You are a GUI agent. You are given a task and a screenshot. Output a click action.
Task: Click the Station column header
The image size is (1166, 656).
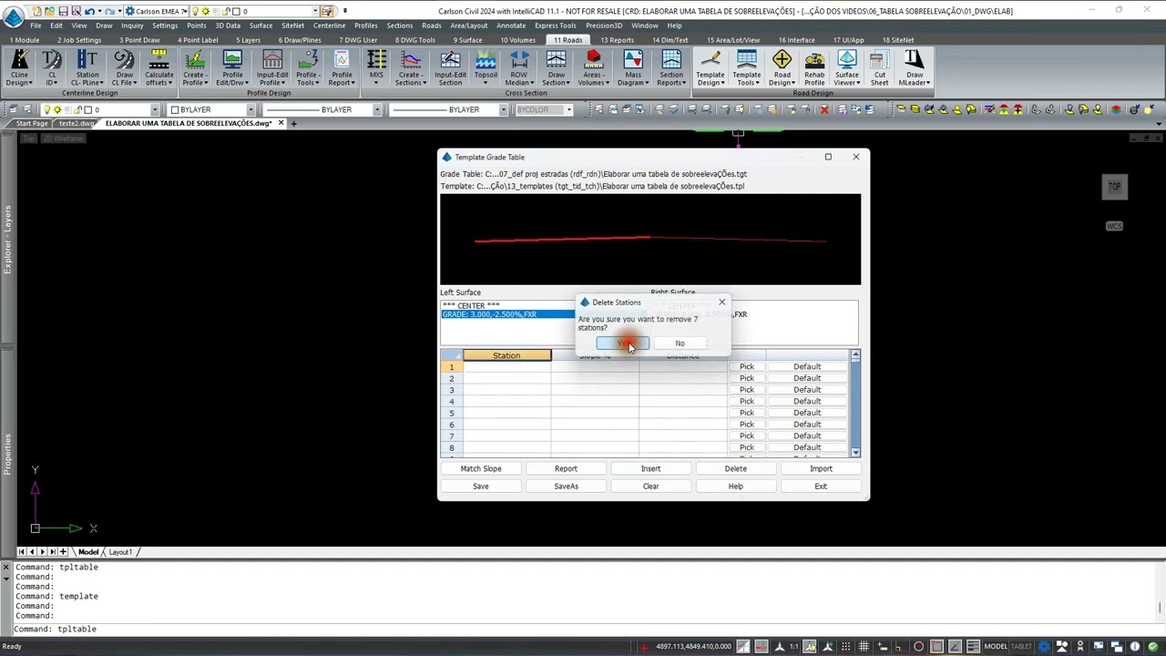click(x=506, y=355)
